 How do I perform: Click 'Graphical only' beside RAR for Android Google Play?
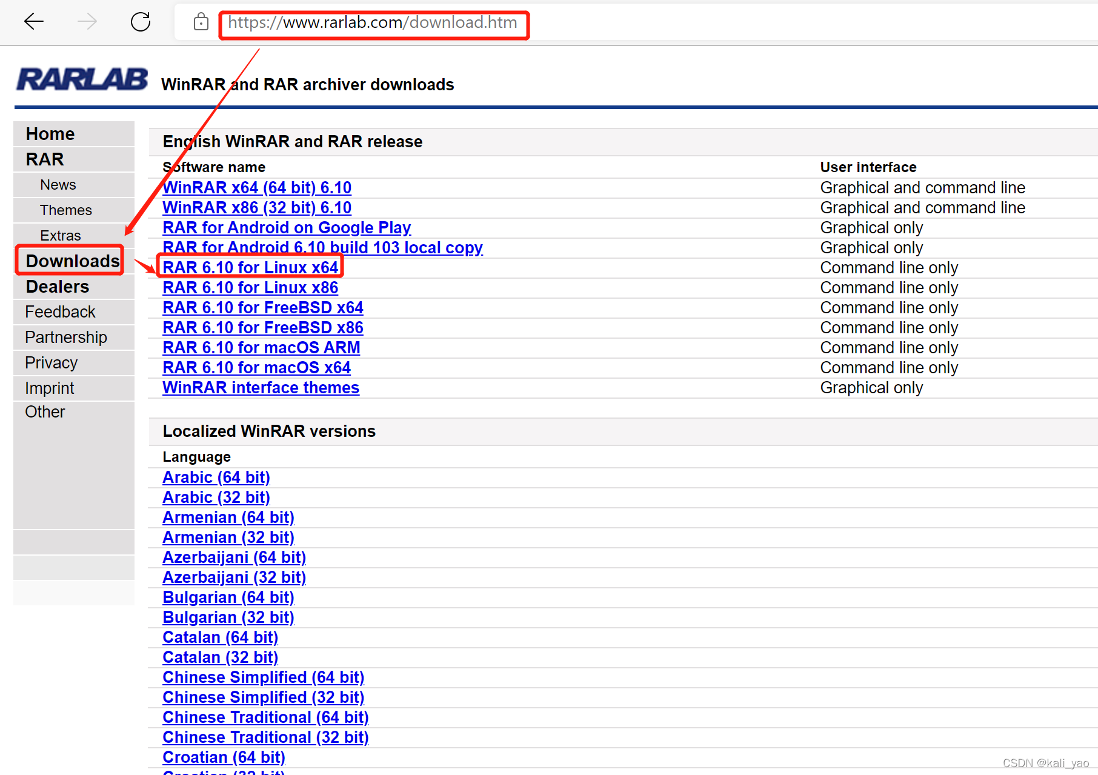click(871, 228)
